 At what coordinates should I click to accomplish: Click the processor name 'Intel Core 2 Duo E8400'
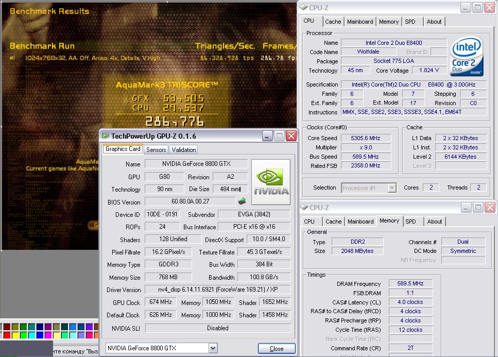click(394, 43)
